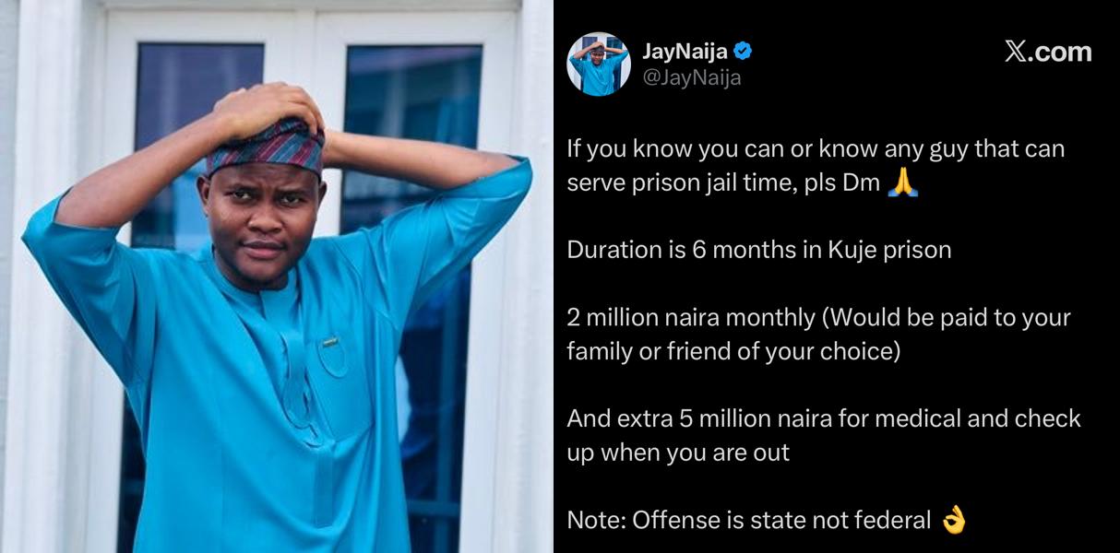
Task: Click the man's striped cap in photo
Action: pos(265,146)
